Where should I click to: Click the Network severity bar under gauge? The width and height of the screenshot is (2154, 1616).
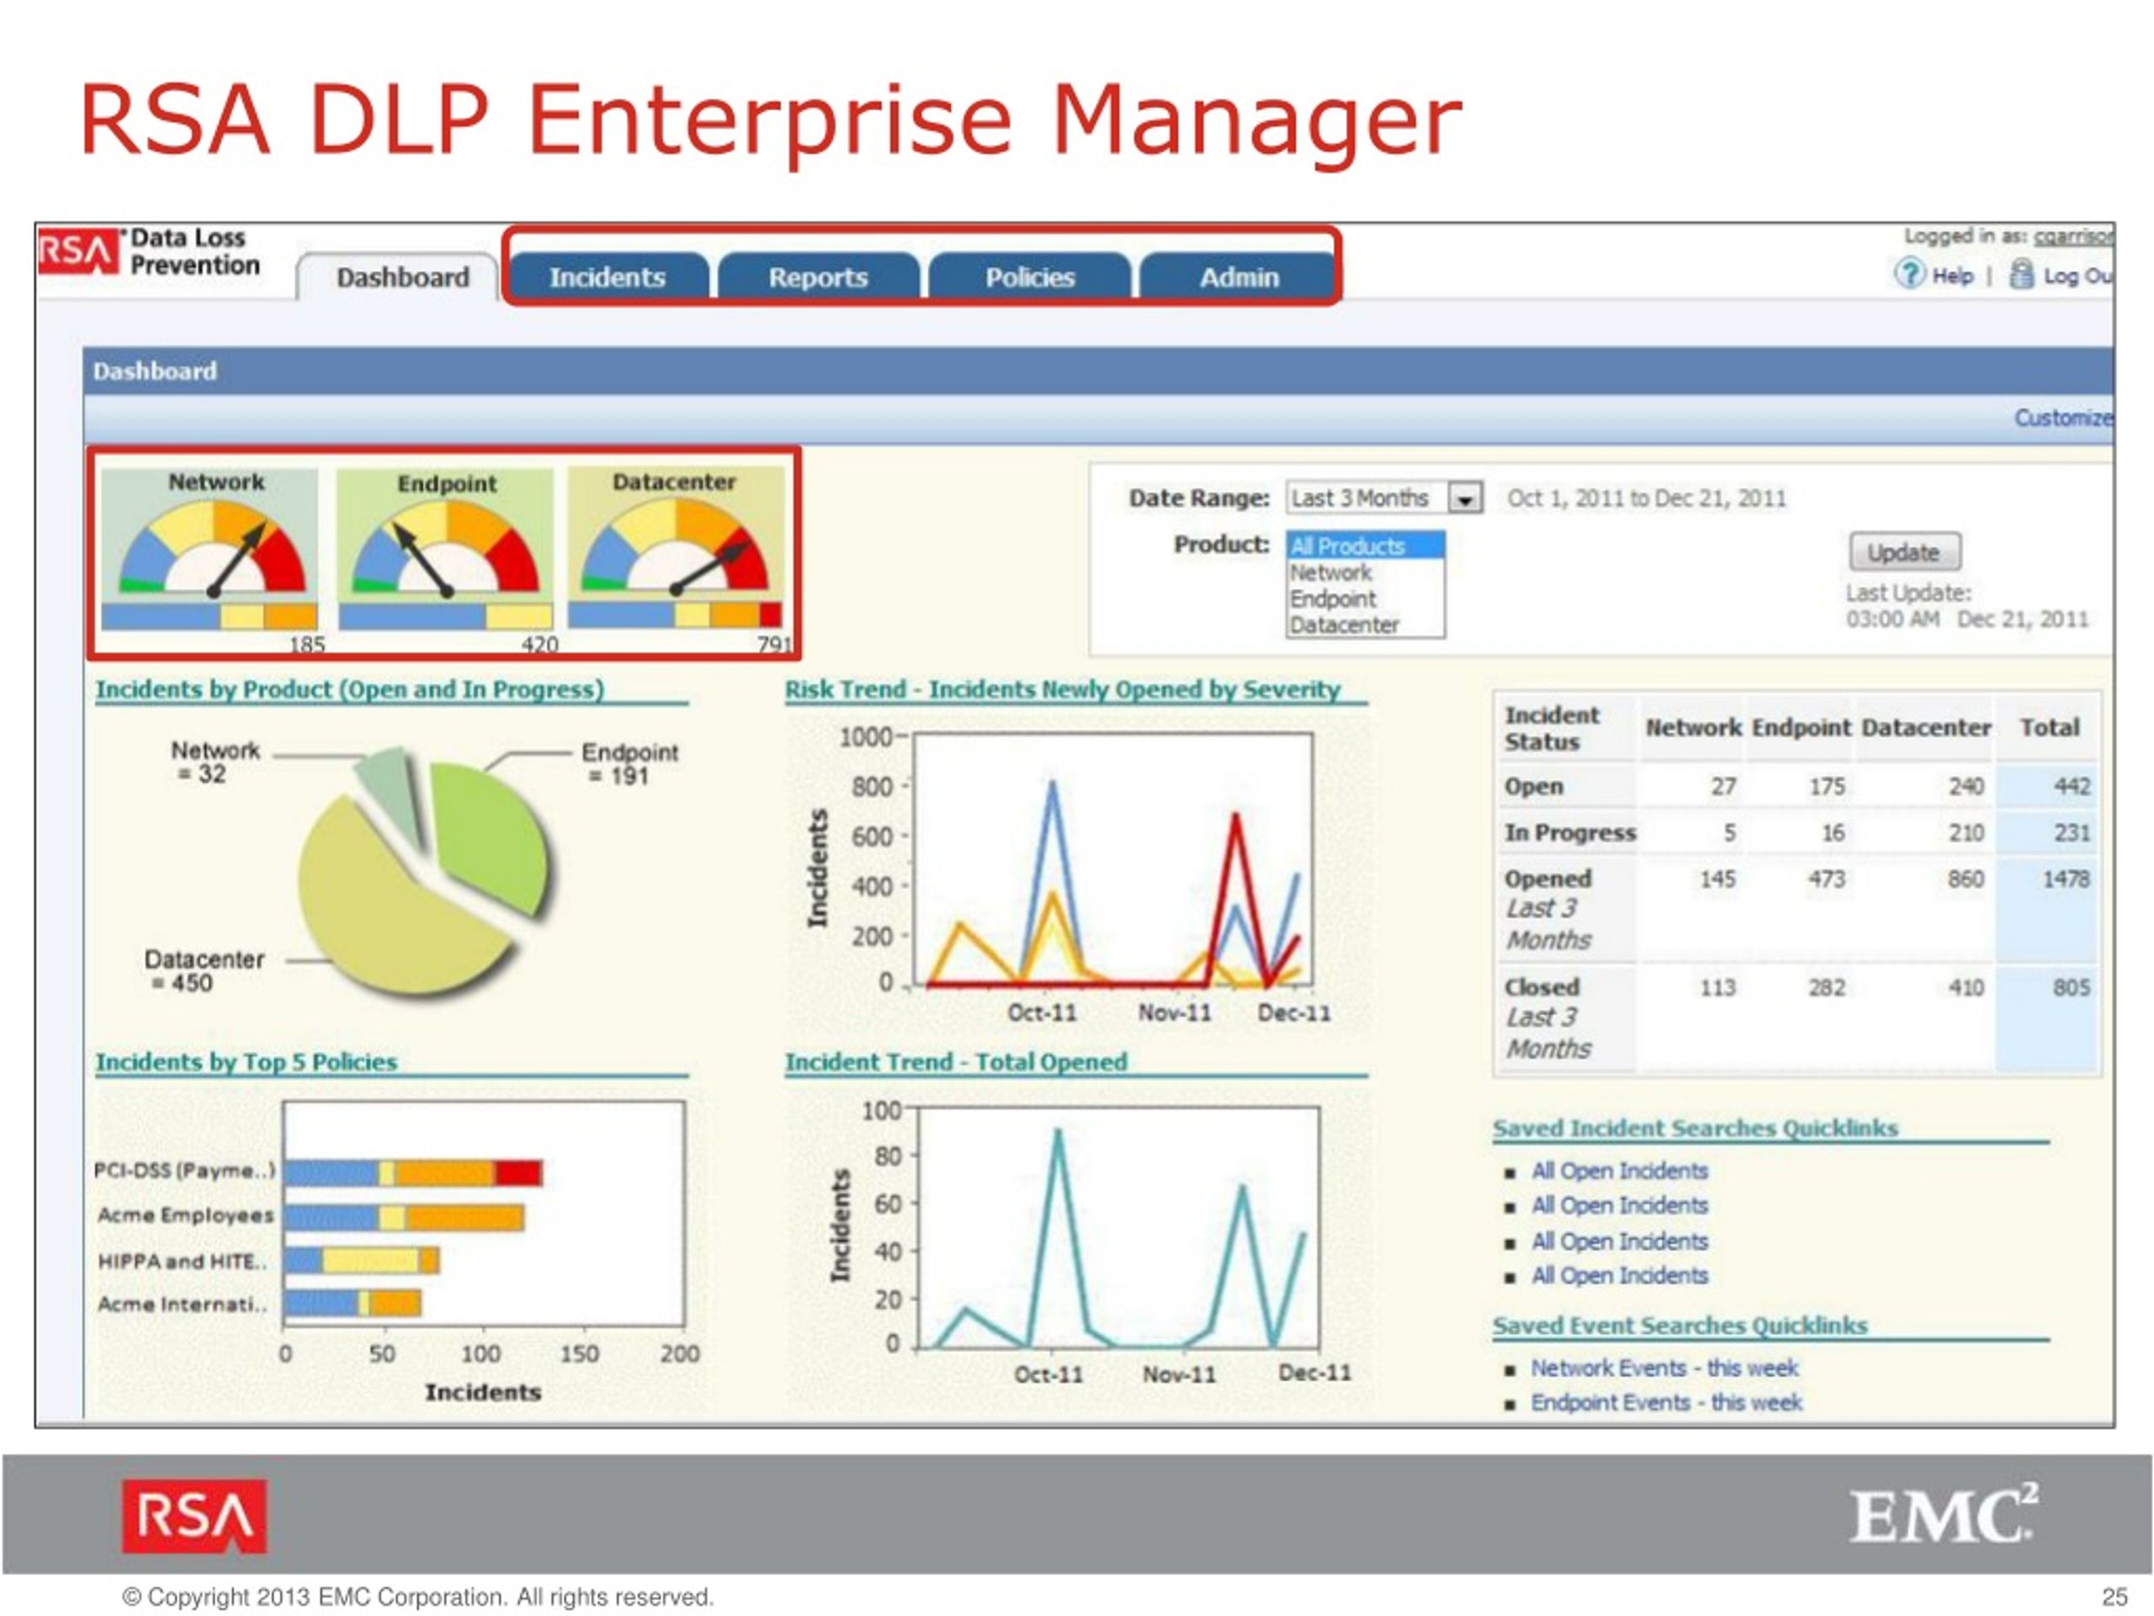(210, 617)
